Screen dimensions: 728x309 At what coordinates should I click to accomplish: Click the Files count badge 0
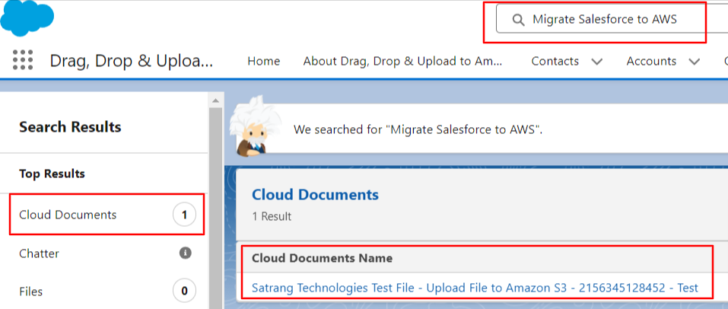click(x=184, y=291)
